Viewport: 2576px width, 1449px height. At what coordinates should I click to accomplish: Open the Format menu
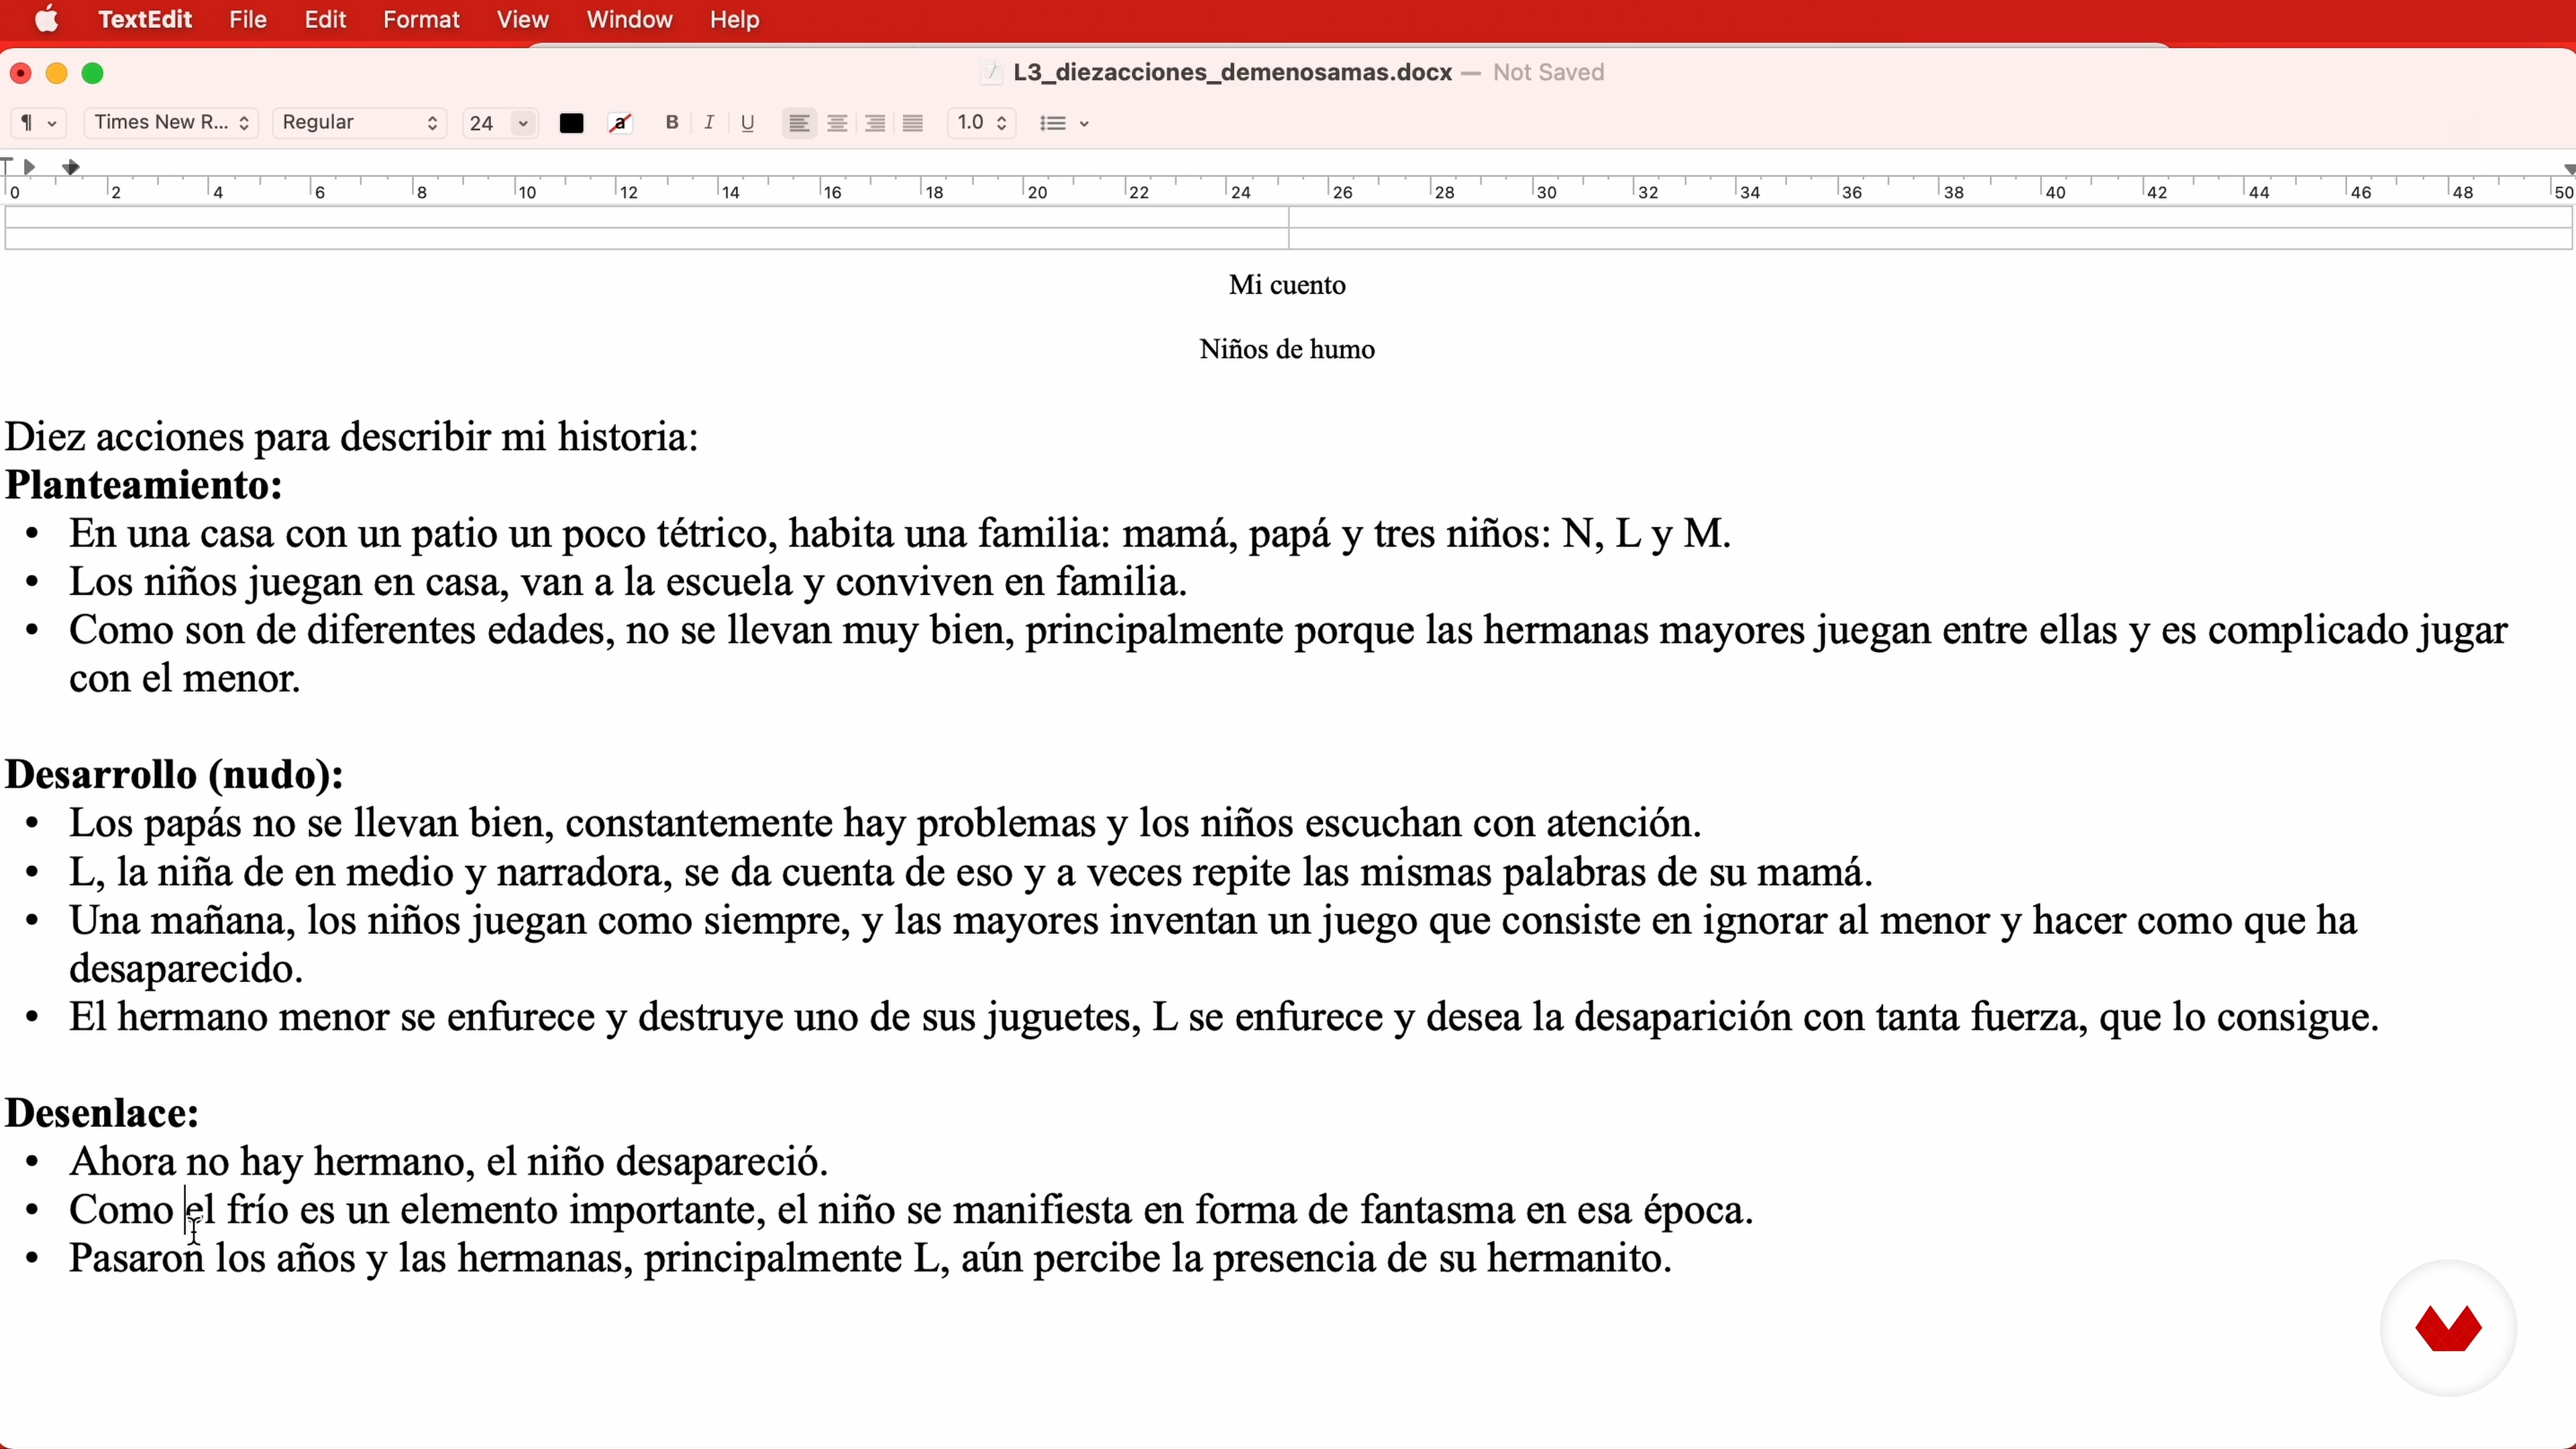coord(421,19)
